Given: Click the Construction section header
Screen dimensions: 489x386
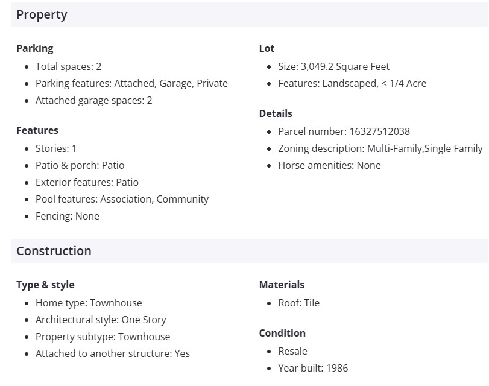Looking at the screenshot, I should 54,251.
